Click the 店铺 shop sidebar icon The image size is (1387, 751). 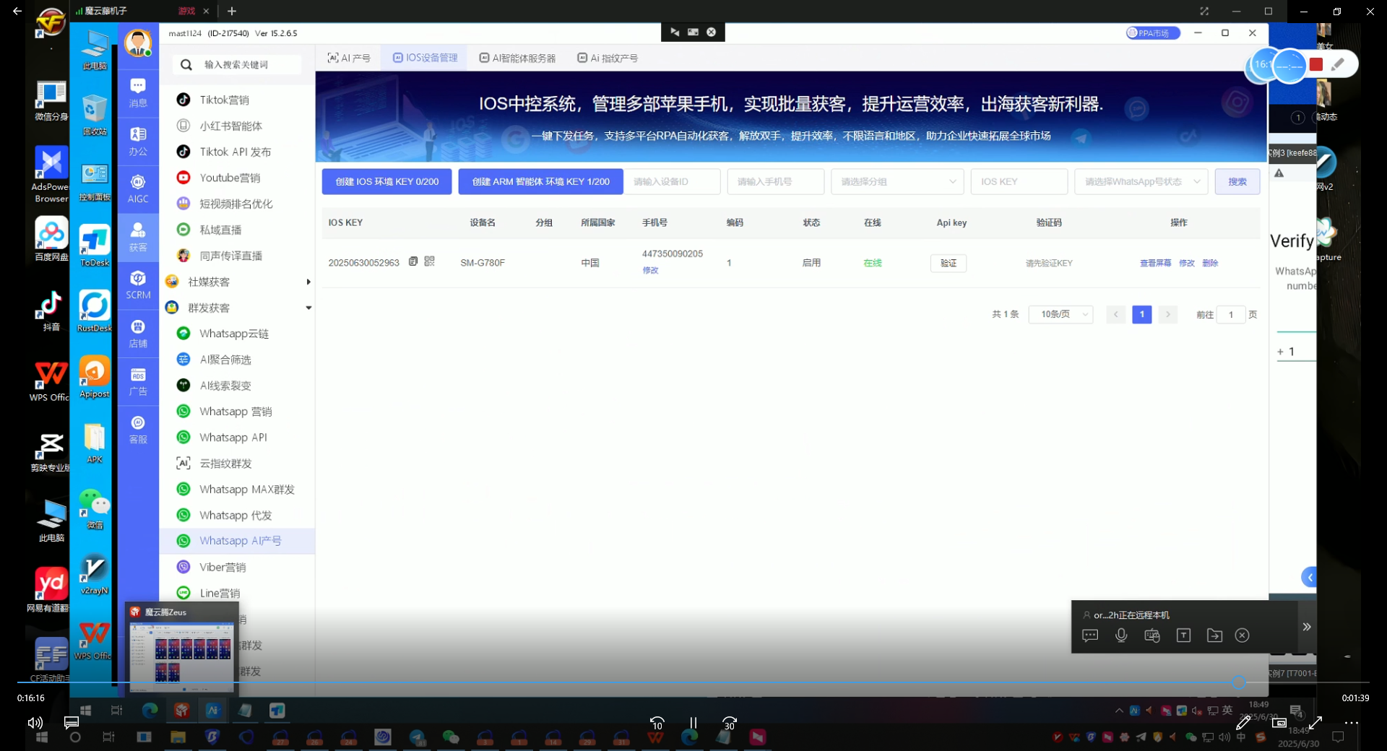138,333
